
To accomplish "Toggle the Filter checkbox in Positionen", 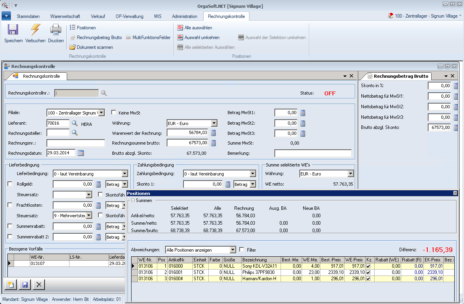I will [242, 250].
